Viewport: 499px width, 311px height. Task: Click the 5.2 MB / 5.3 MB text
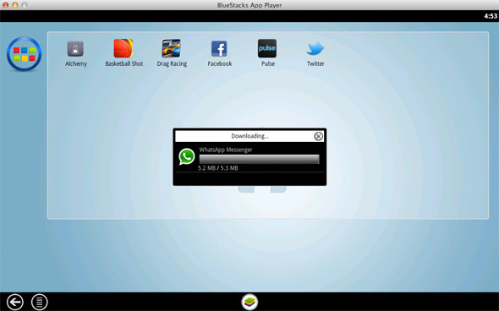(x=218, y=168)
